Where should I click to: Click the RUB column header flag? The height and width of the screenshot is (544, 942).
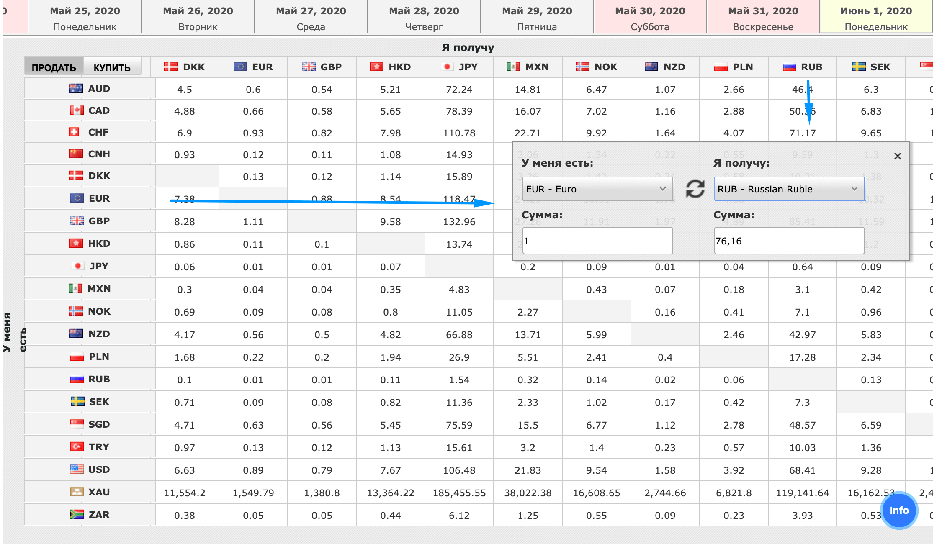789,67
